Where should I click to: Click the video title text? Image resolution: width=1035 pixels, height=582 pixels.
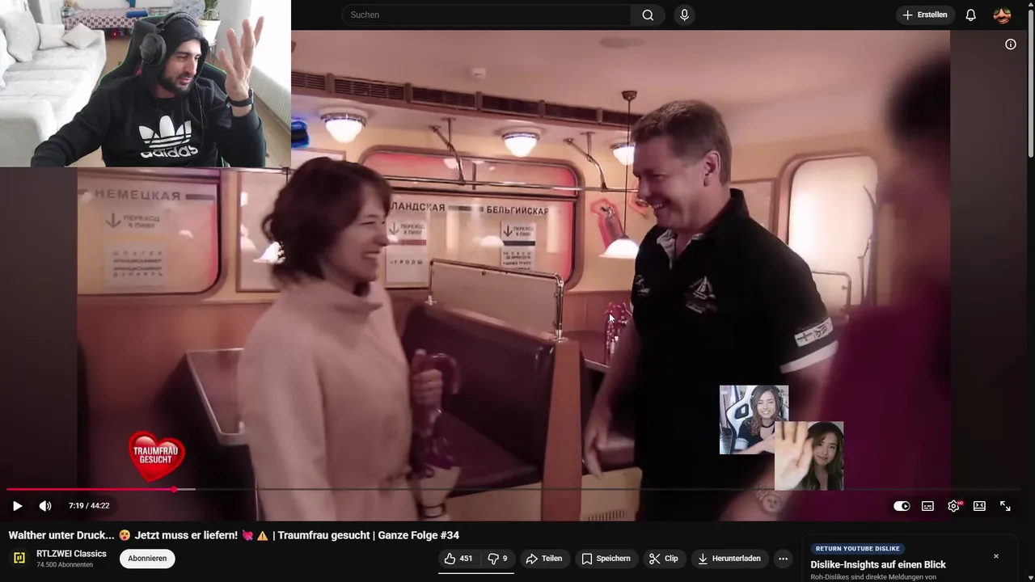234,535
